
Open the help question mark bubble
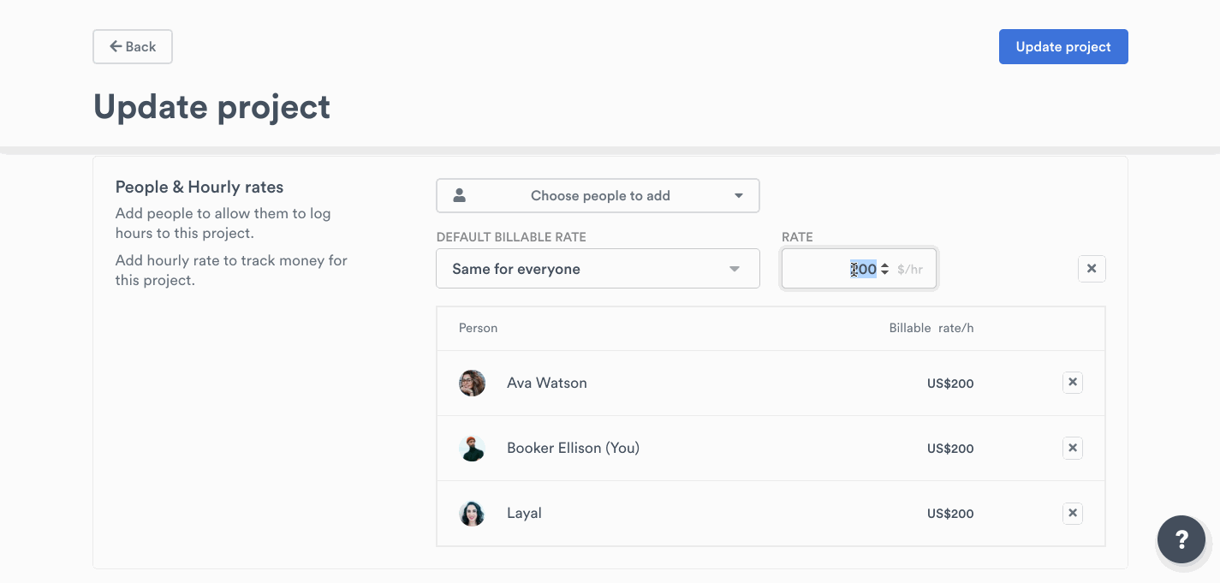pyautogui.click(x=1181, y=539)
